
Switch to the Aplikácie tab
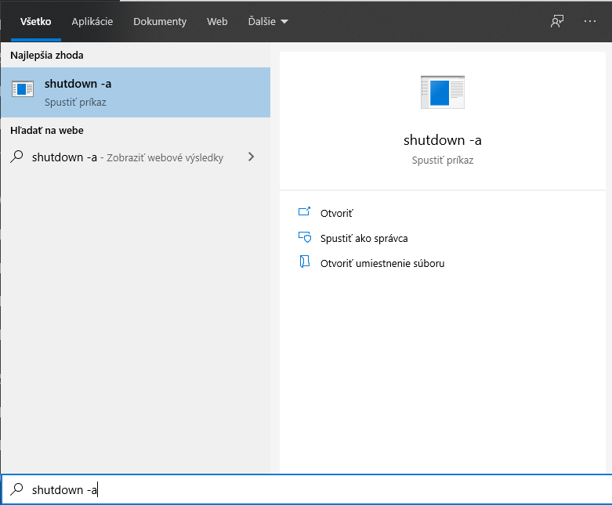92,21
